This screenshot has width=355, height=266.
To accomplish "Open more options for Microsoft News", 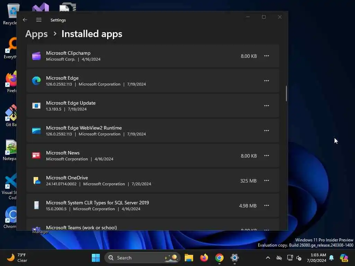I will [267, 156].
